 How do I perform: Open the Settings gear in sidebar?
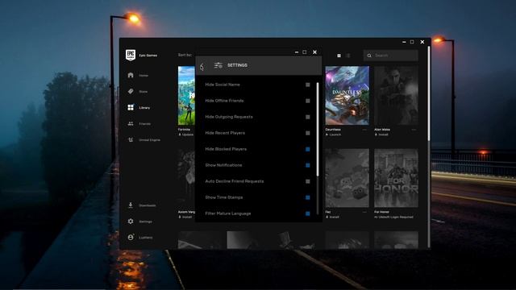click(131, 222)
